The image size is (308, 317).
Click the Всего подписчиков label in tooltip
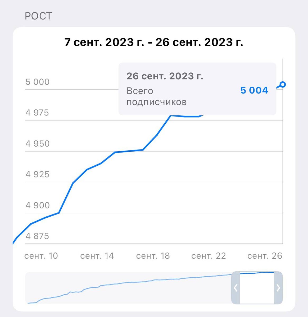157,96
